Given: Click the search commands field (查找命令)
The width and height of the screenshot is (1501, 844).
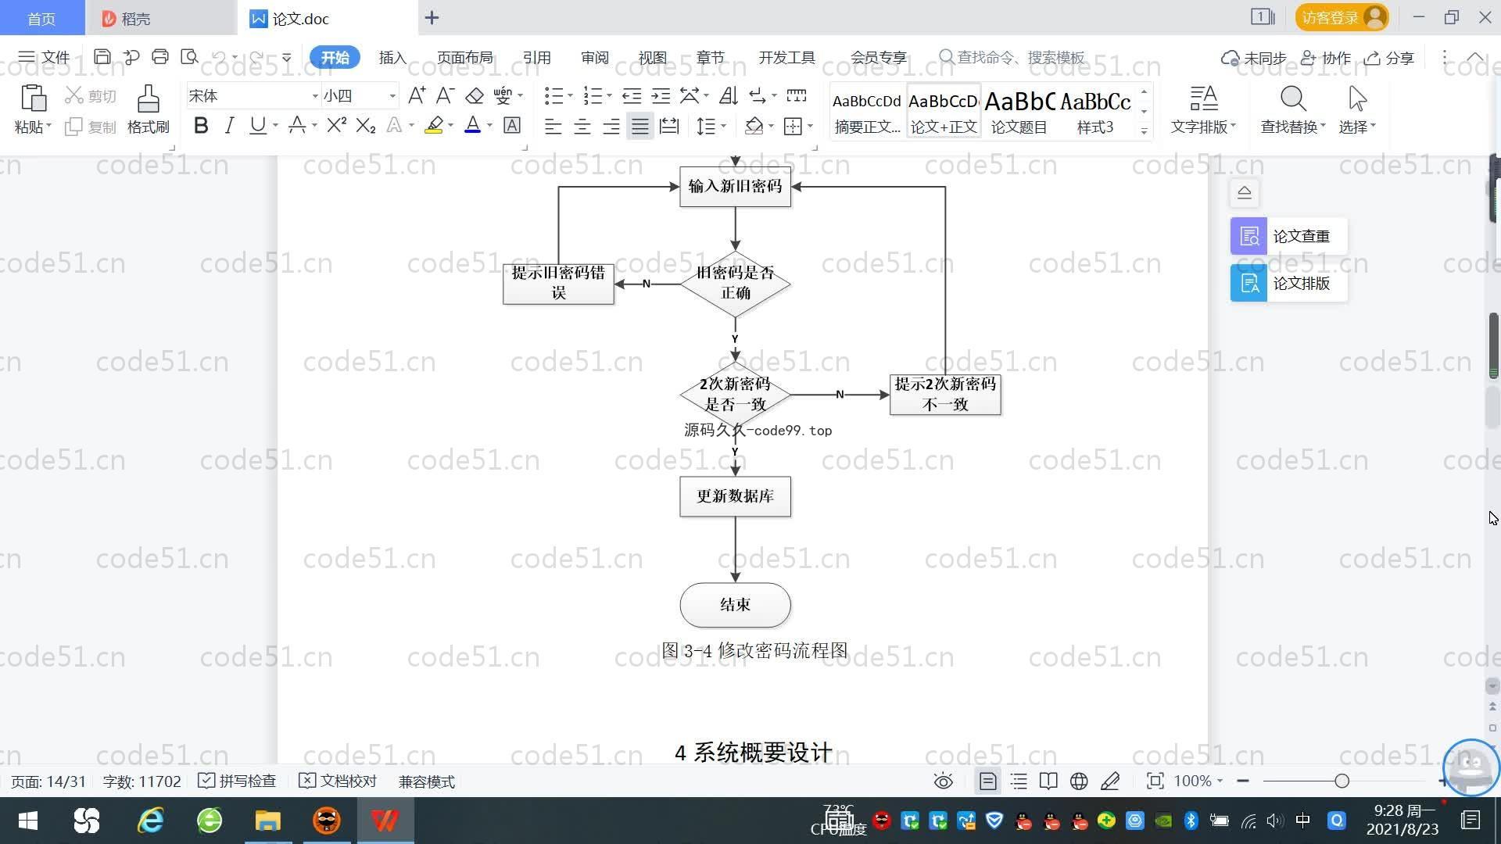Looking at the screenshot, I should point(1012,57).
